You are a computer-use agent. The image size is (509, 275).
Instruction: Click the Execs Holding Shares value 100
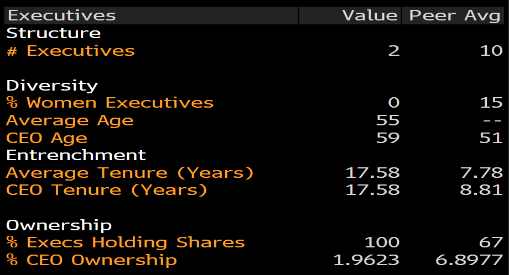click(381, 242)
